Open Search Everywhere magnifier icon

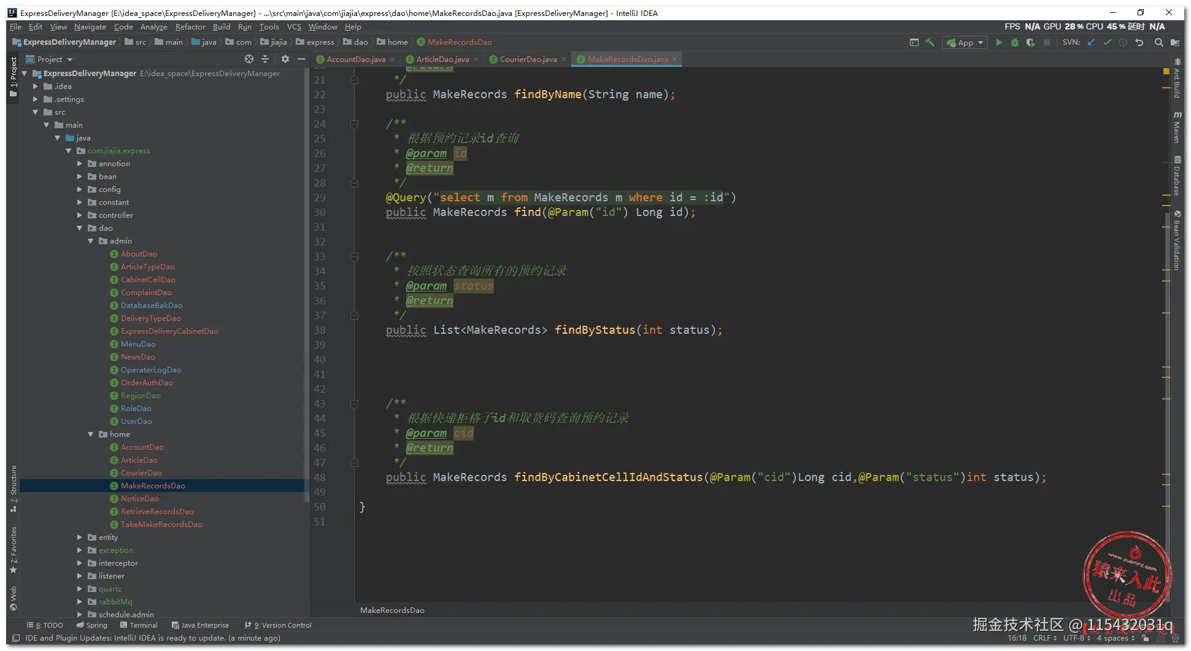[x=1158, y=42]
